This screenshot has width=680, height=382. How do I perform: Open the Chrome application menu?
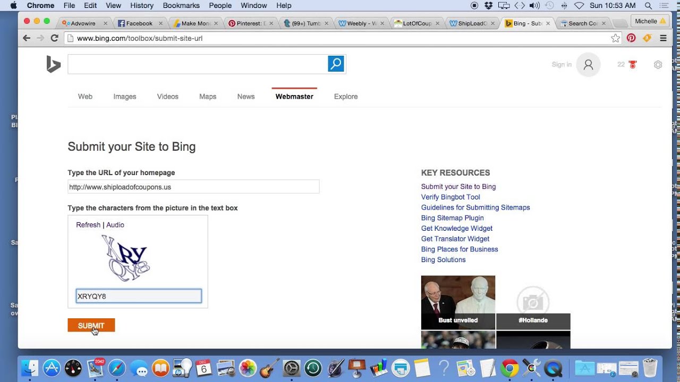[40, 5]
